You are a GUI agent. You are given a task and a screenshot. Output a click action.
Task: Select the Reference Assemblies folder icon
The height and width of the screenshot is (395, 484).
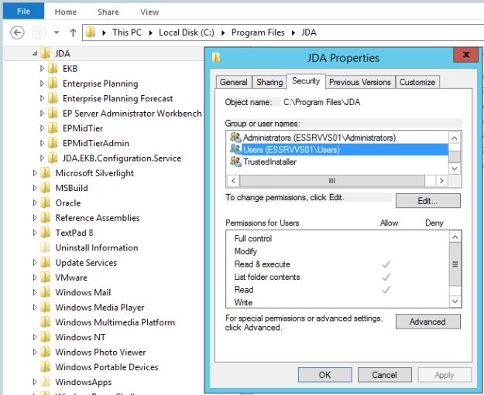click(x=46, y=217)
